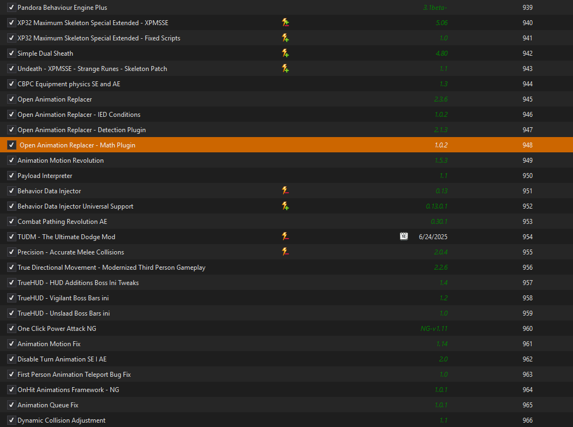This screenshot has height=427, width=573.
Task: Select Open Animation Replacer mod row
Action: (286, 99)
